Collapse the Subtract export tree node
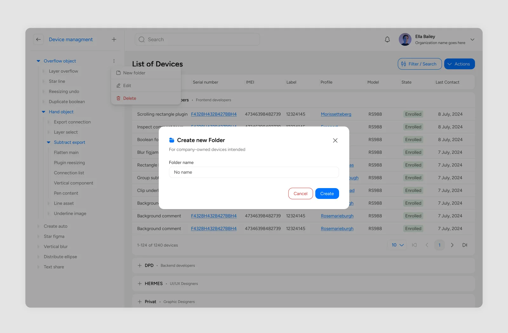 click(49, 142)
